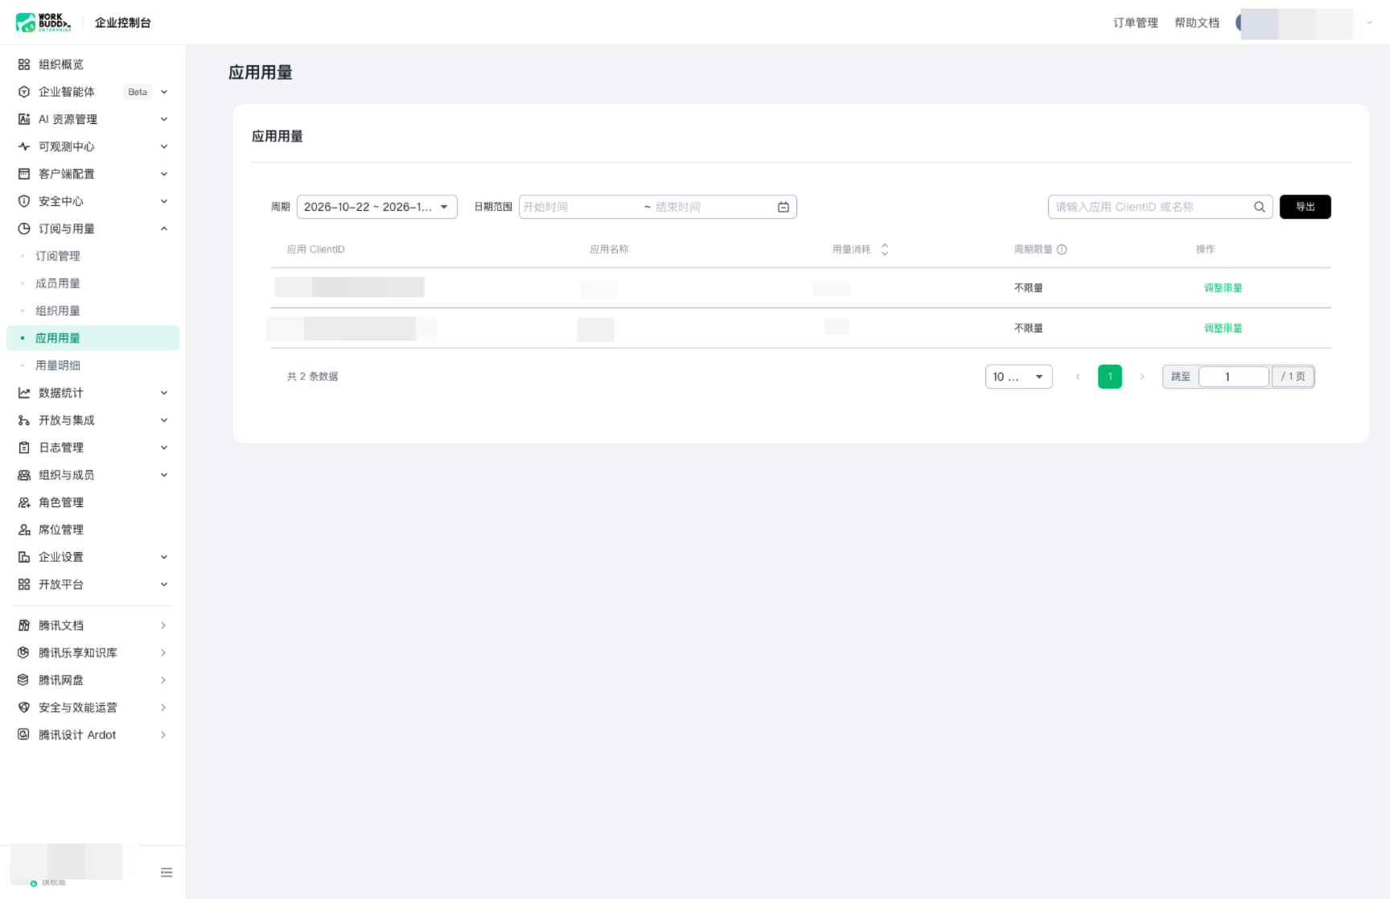Viewport: 1390px width, 899px height.
Task: Open 腾讯文档 sidebar entry
Action: (93, 625)
